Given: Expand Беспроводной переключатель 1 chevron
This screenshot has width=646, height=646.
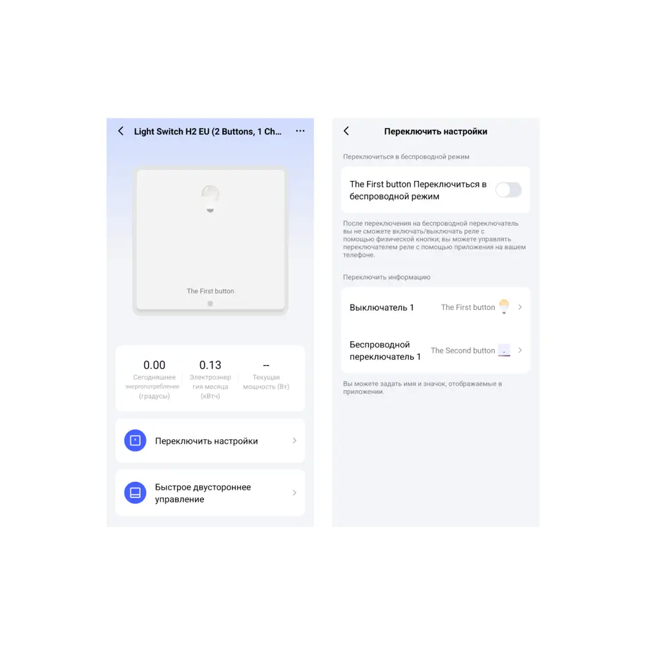Looking at the screenshot, I should tap(520, 350).
